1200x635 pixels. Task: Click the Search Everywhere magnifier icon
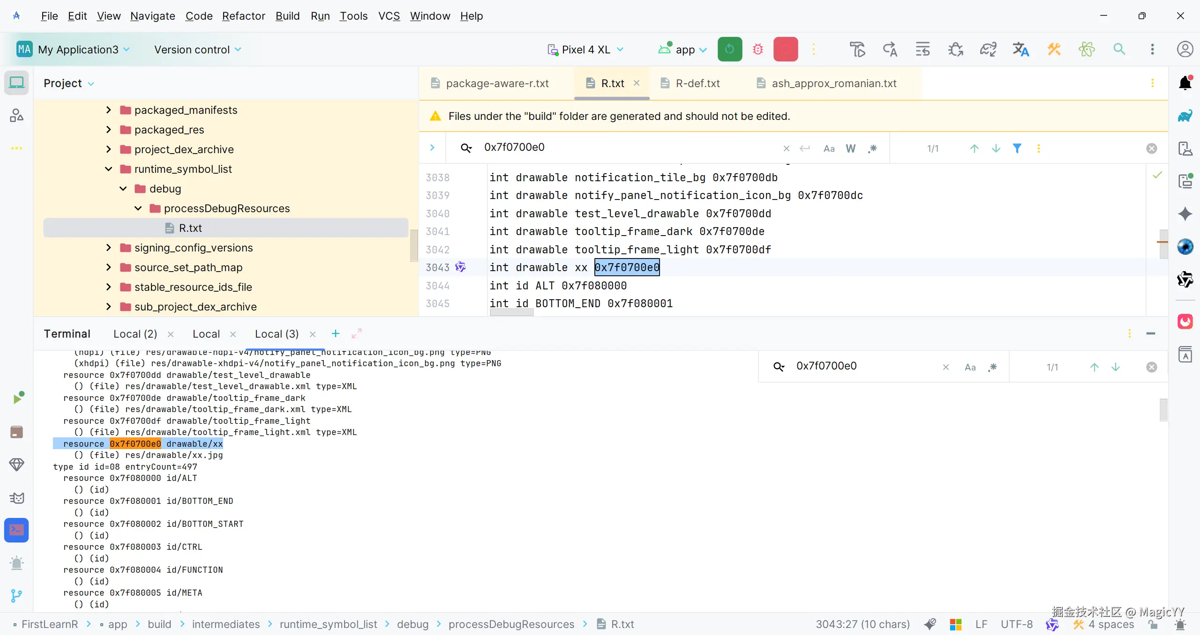[x=1119, y=49]
